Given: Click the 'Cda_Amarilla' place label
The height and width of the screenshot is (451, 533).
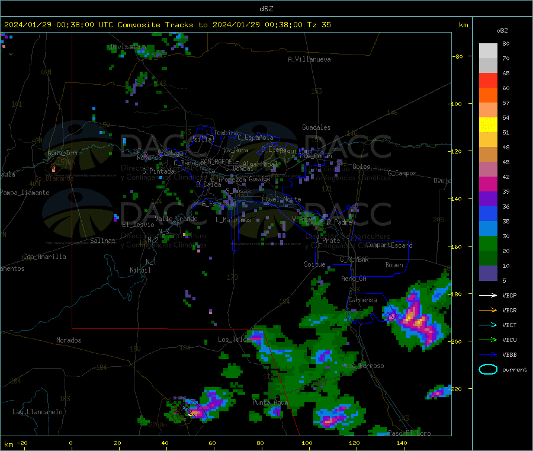Looking at the screenshot, I should tap(44, 257).
